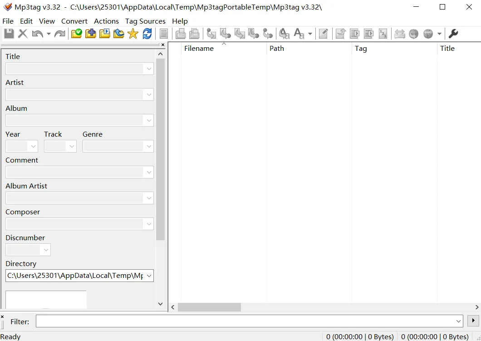Screen dimensions: 481x341
Task: Open the Help menu
Action: (180, 21)
